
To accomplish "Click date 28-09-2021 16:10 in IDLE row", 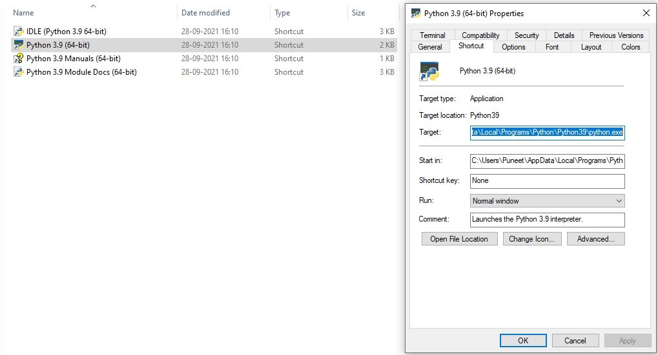I will [210, 32].
